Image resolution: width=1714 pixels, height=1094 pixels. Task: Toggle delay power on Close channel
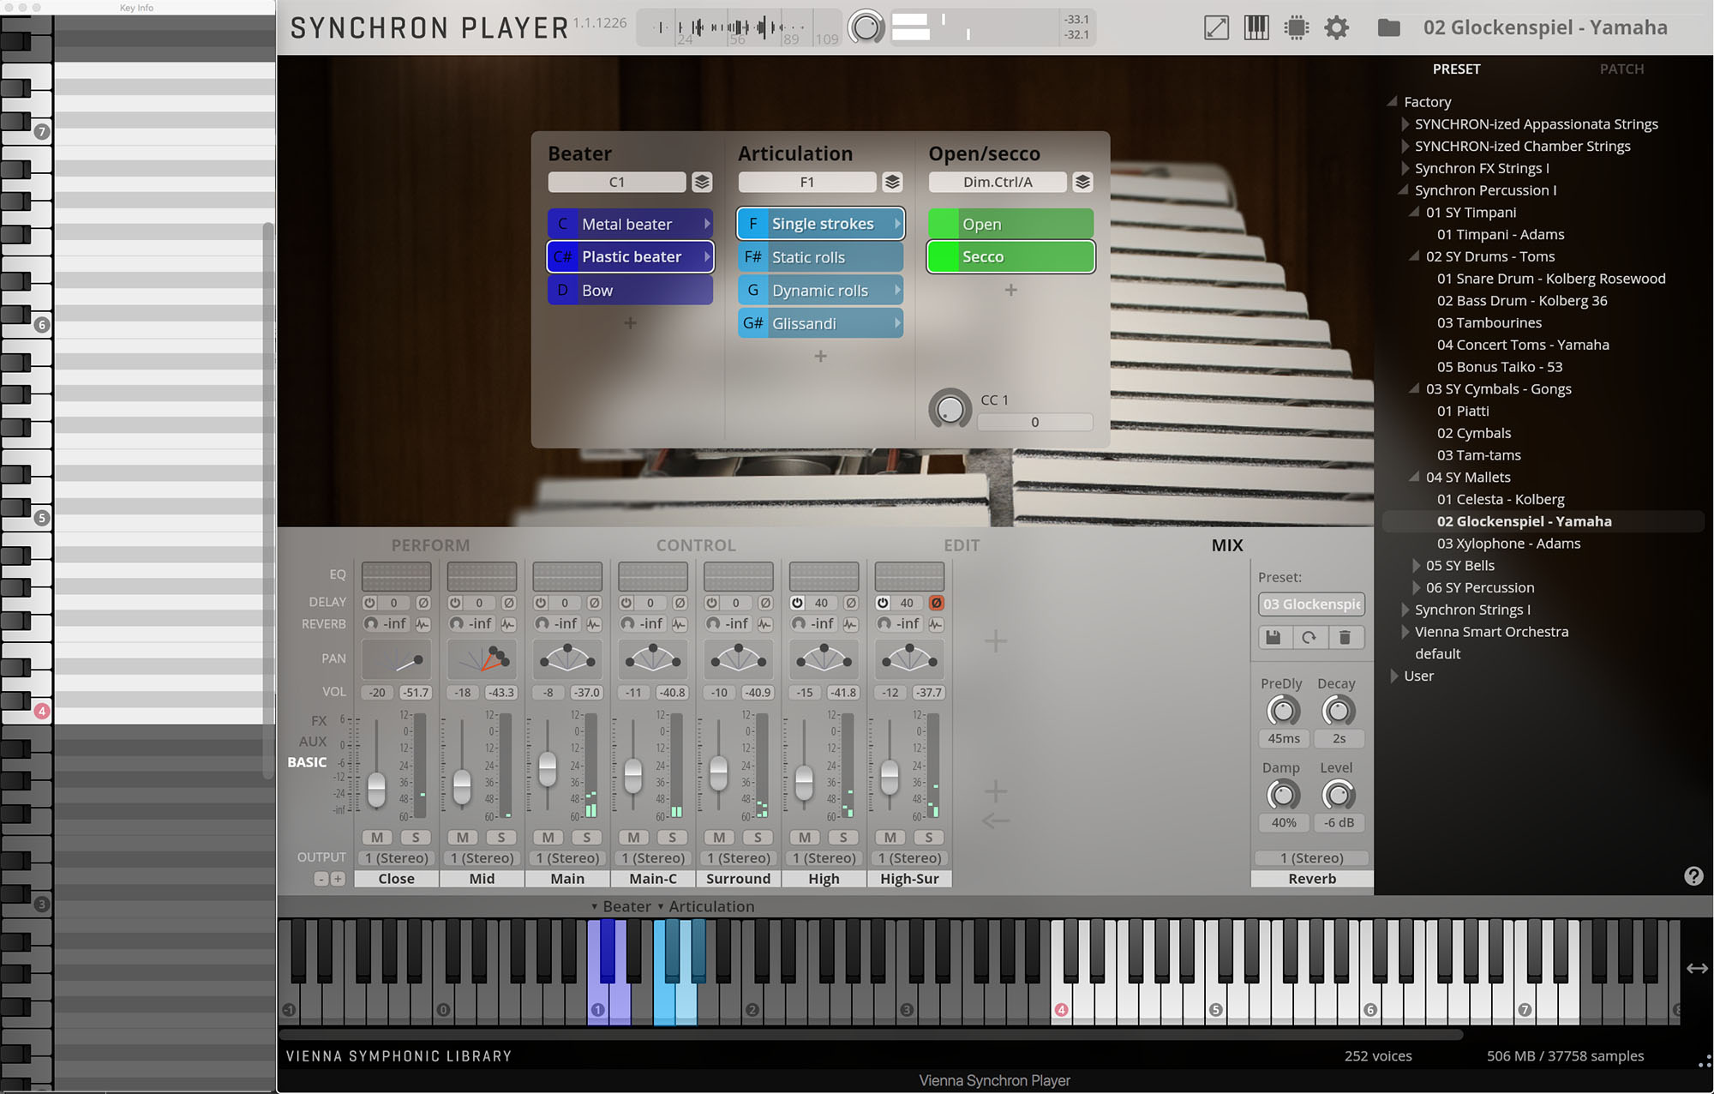369,603
